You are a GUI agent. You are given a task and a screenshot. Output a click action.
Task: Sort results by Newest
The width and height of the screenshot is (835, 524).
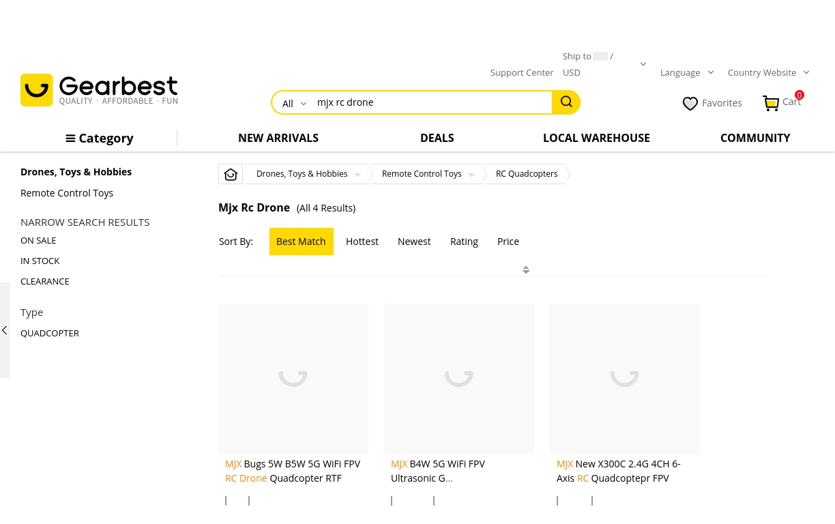[x=414, y=242]
